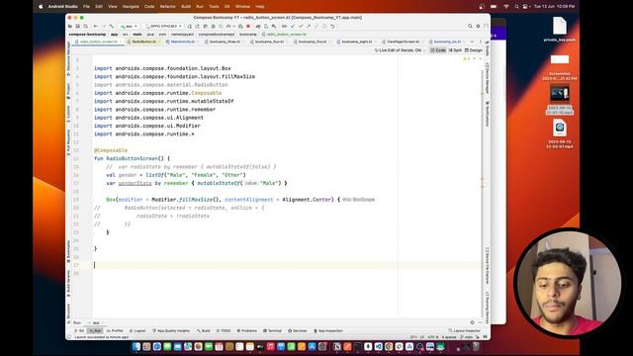Open the Services tool window
This screenshot has height=356, width=633.
(298, 330)
